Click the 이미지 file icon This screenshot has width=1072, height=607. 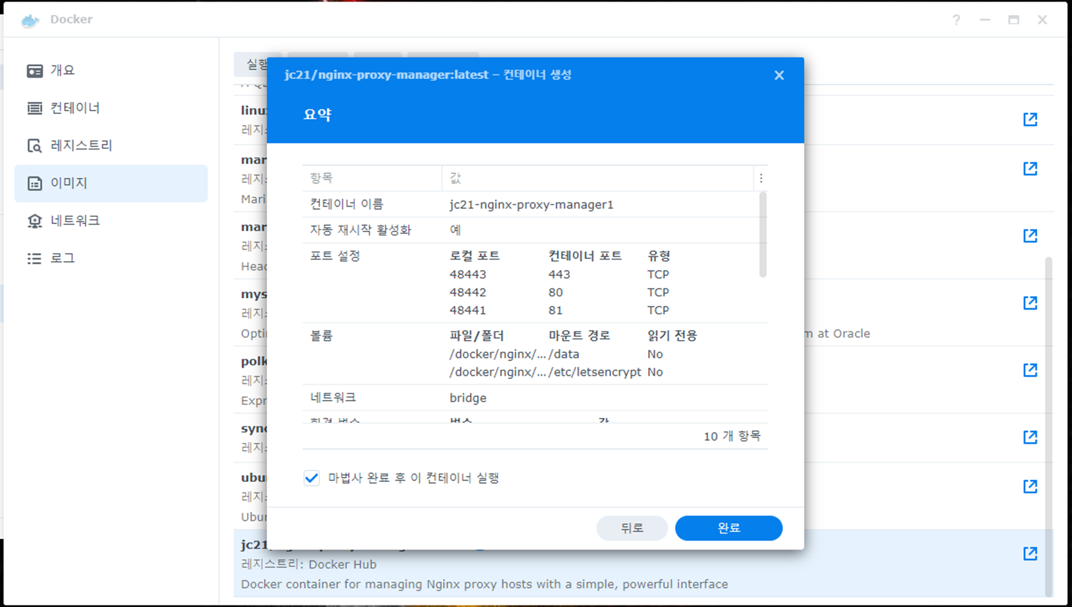coord(34,183)
